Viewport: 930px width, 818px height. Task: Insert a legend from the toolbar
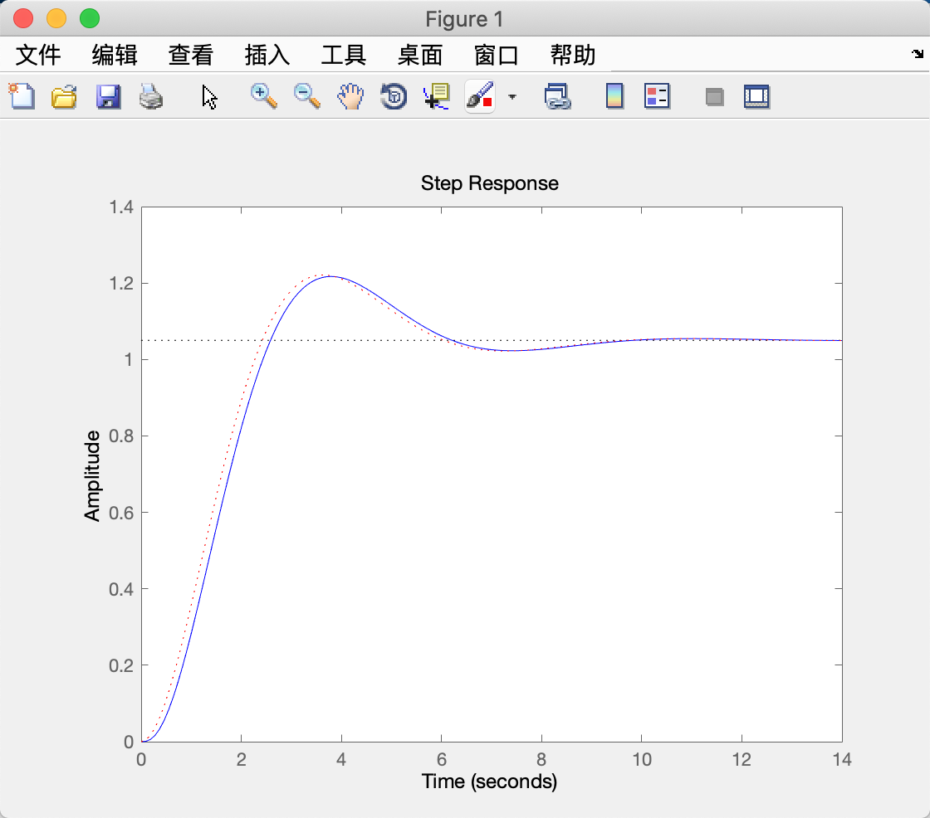click(657, 96)
